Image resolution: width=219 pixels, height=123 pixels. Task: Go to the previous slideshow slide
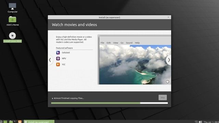click(50, 60)
